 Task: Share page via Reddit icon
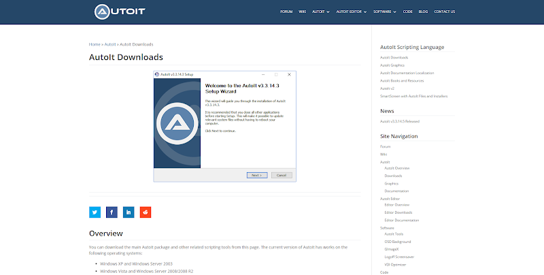pyautogui.click(x=146, y=212)
